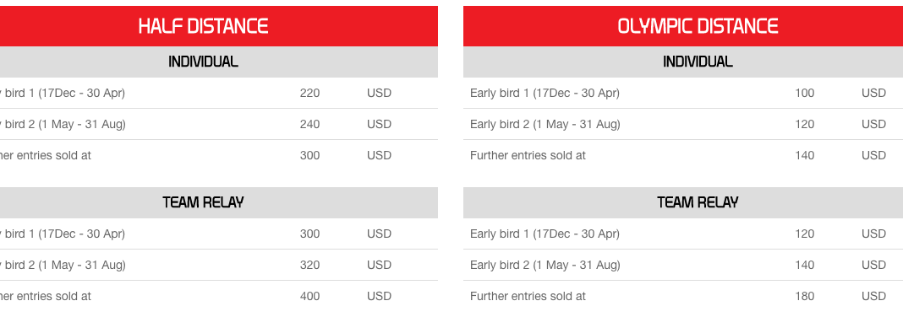This screenshot has height=317, width=903.
Task: Select the 300 half individual further entries price
Action: [309, 155]
